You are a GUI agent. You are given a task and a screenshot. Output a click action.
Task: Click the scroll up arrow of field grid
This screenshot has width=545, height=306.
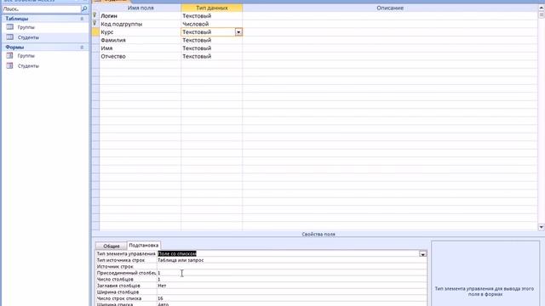[542, 8]
